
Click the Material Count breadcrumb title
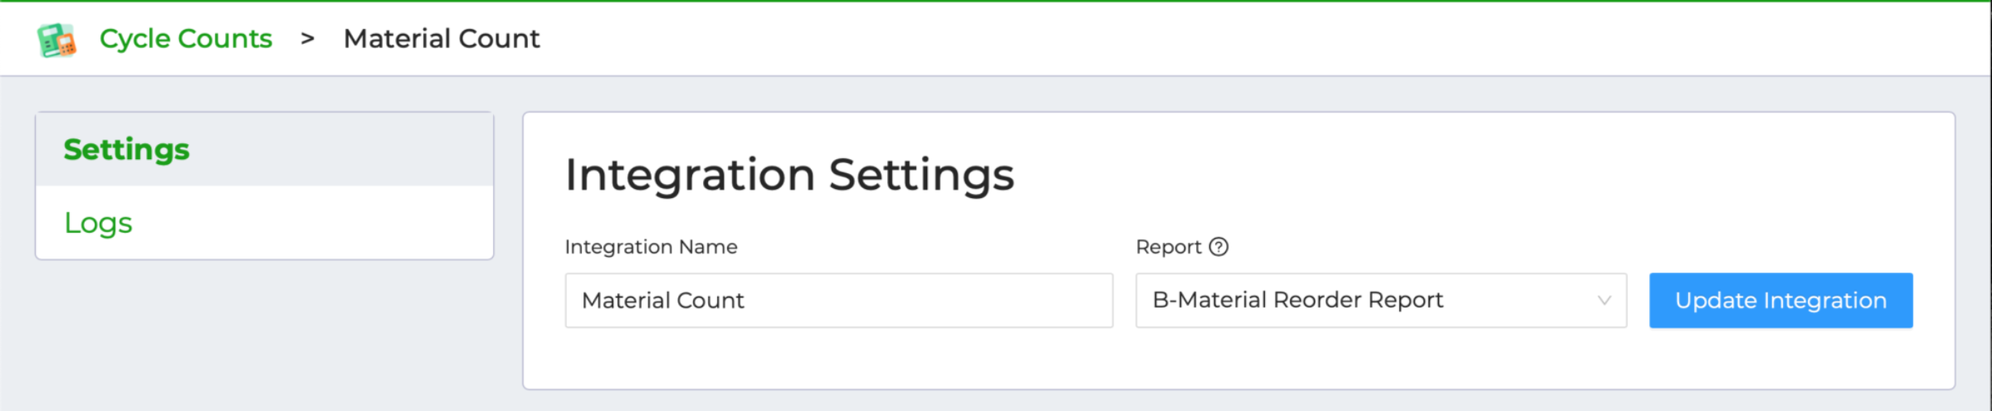pyautogui.click(x=442, y=38)
